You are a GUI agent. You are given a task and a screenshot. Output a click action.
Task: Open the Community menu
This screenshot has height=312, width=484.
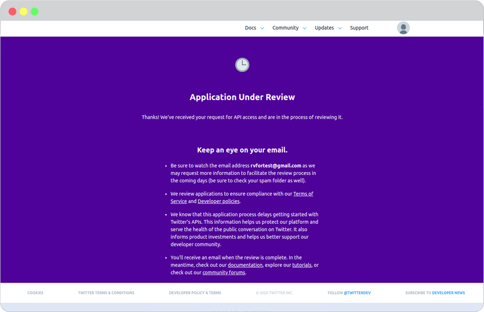pyautogui.click(x=285, y=28)
